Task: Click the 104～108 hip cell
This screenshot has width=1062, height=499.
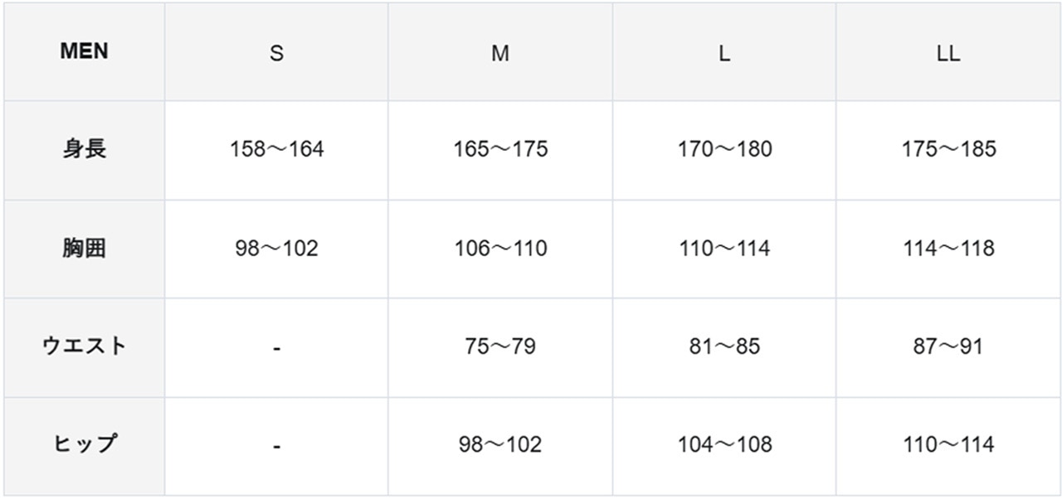Action: pyautogui.click(x=724, y=444)
